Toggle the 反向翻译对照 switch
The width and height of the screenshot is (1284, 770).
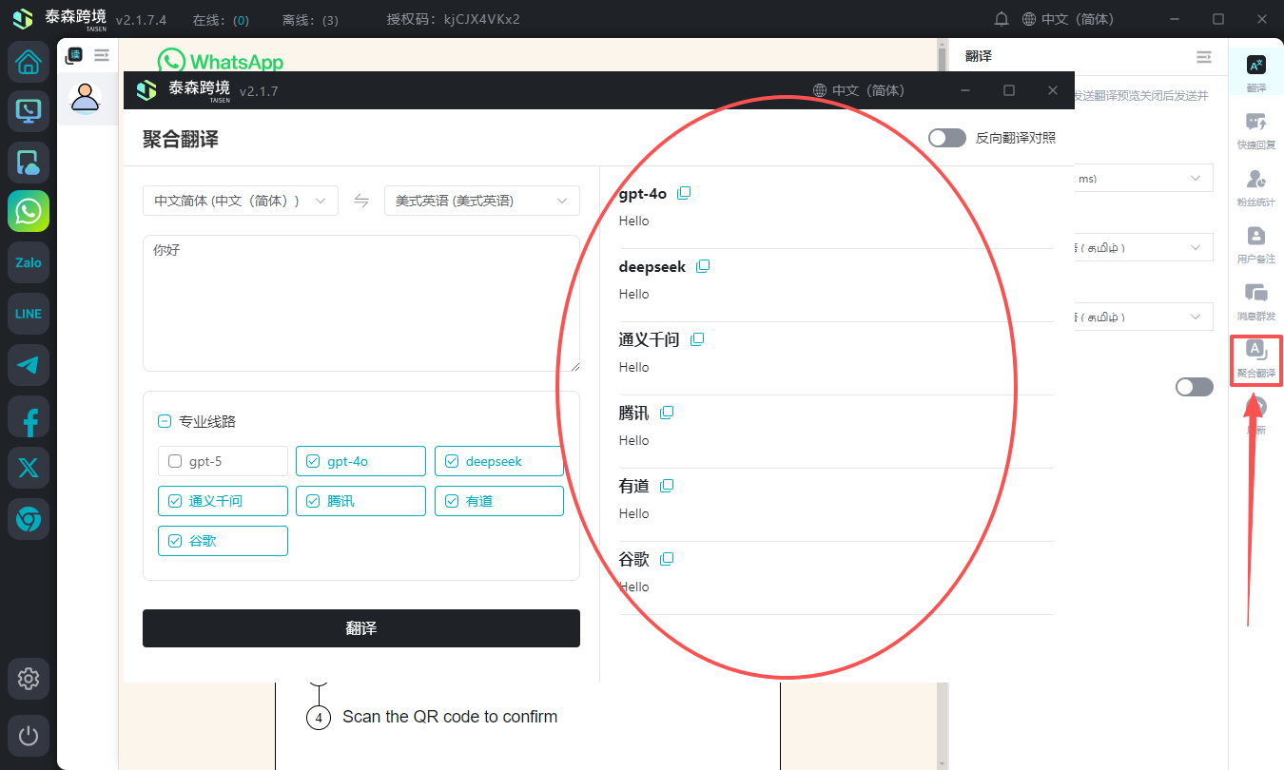pyautogui.click(x=946, y=138)
